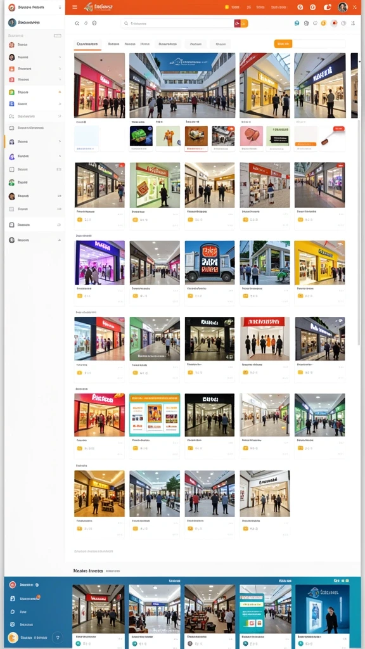365x649 pixels.
Task: Select the active tab underlined in orange
Action: [x=87, y=44]
